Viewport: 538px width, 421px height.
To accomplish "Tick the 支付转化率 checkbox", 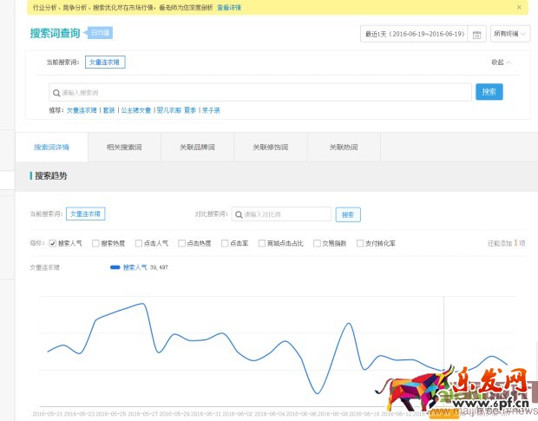I will pos(359,243).
